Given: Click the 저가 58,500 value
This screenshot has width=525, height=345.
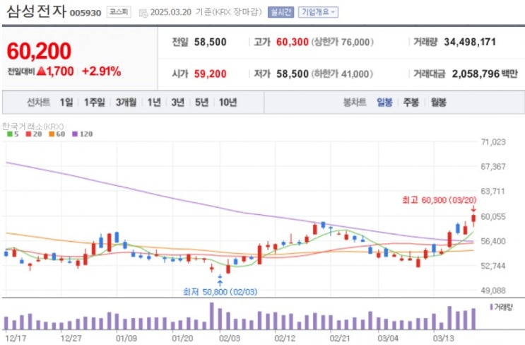Looking at the screenshot, I should click(x=293, y=74).
